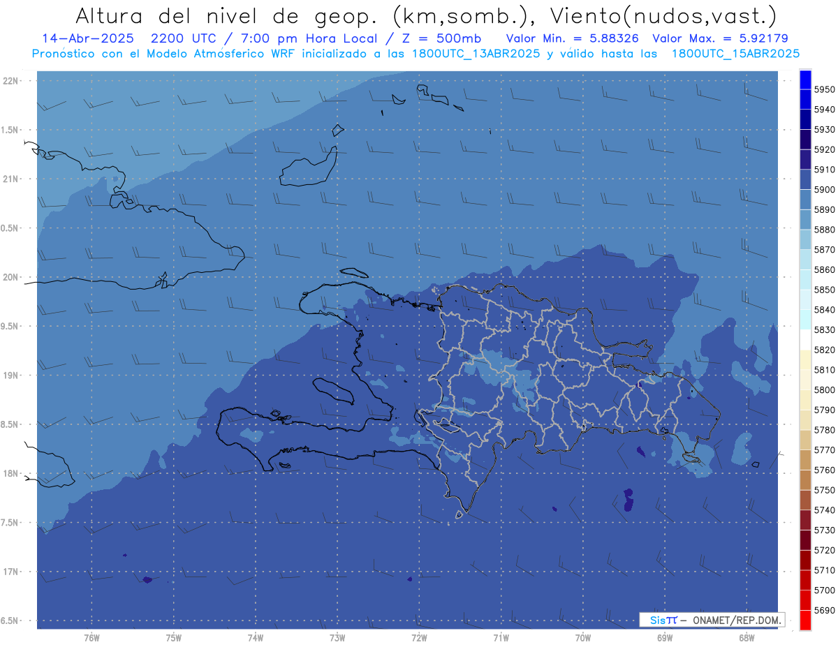
Task: Click the 73W longitude label
Action: (x=337, y=638)
